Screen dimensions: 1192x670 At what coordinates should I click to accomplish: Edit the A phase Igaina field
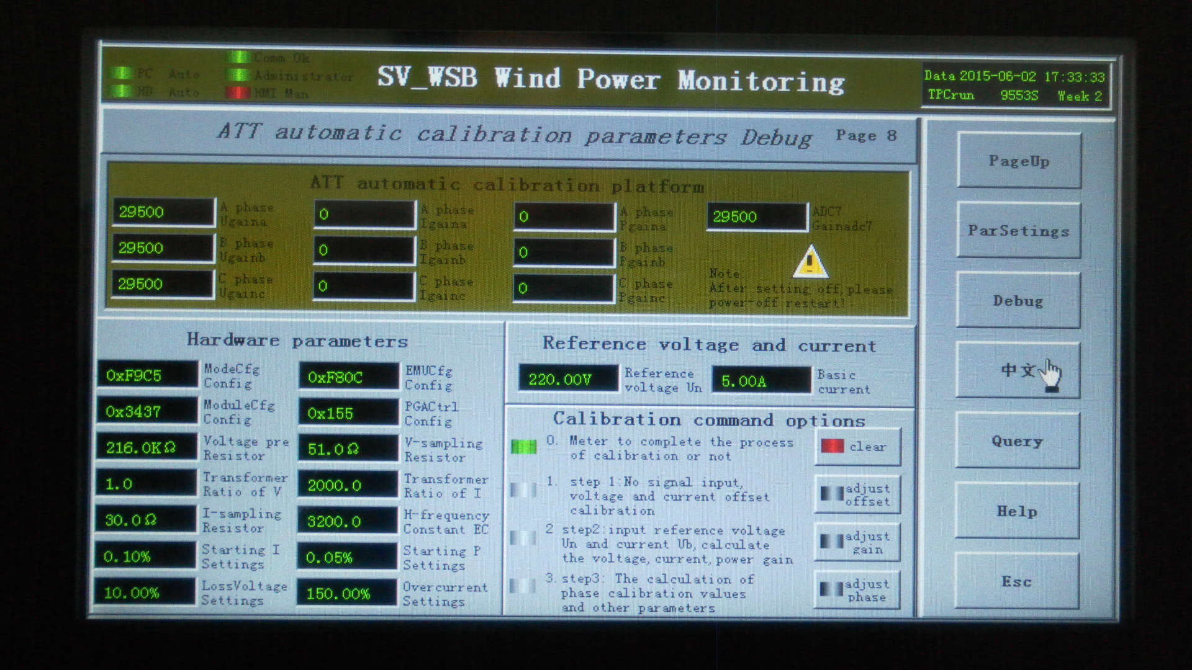(364, 215)
